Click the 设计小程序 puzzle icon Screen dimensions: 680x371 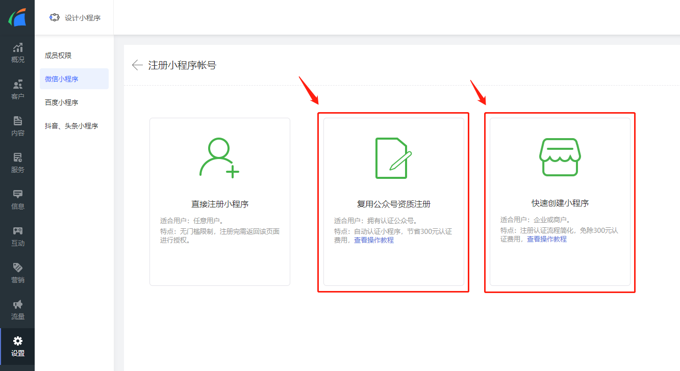click(54, 17)
